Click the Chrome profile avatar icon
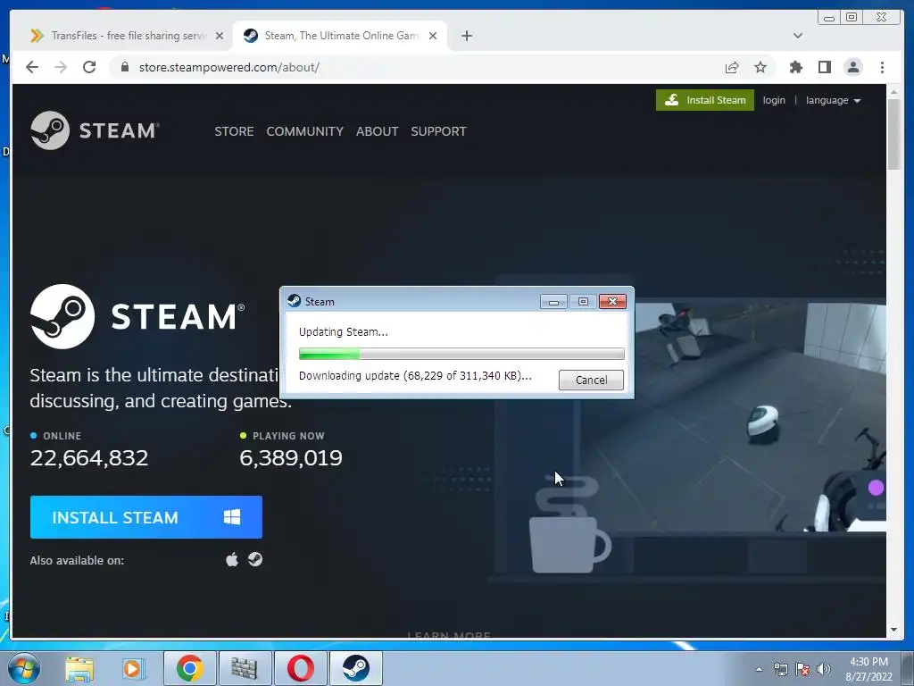Viewport: 914px width, 686px height. click(852, 67)
